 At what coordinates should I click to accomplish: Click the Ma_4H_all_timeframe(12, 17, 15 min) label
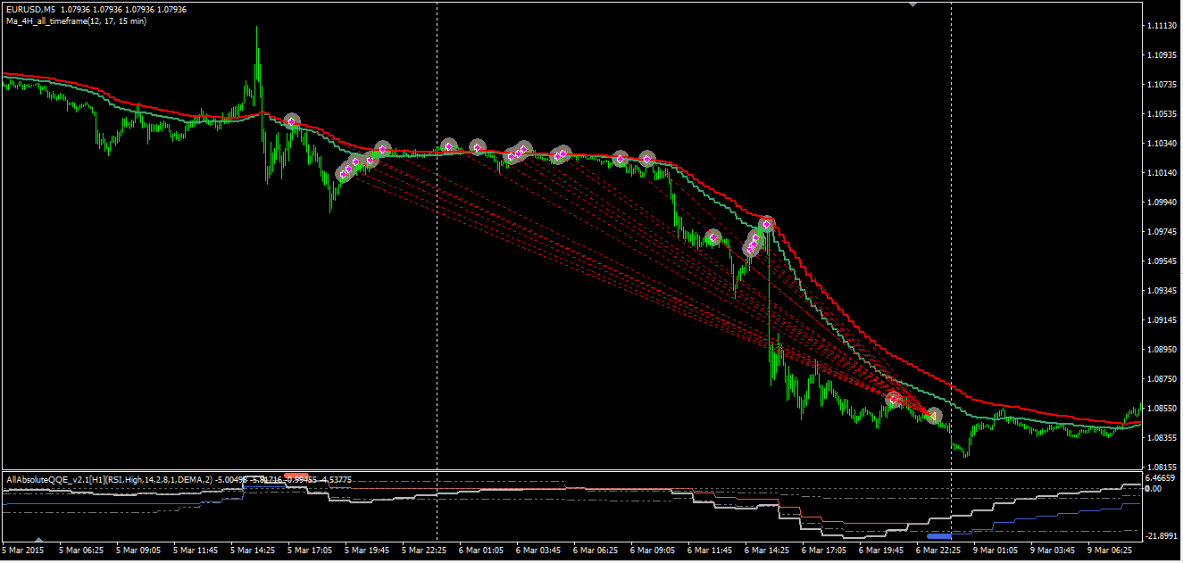[76, 21]
